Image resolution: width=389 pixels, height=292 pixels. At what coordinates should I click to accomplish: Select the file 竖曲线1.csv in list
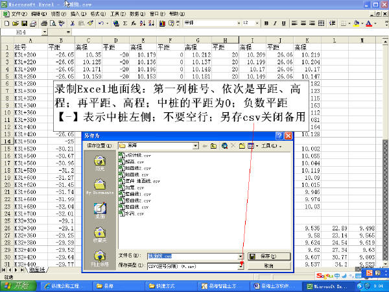point(135,194)
